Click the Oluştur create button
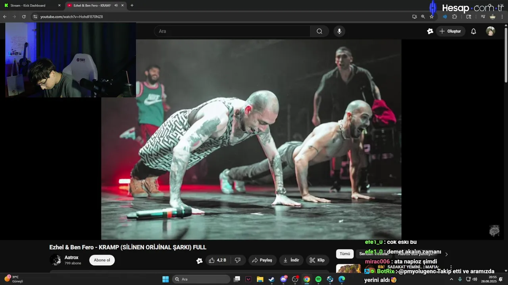 (450, 31)
